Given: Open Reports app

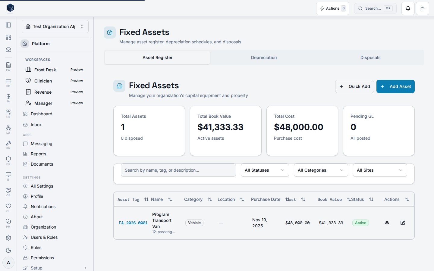Looking at the screenshot, I should click(x=55, y=154).
